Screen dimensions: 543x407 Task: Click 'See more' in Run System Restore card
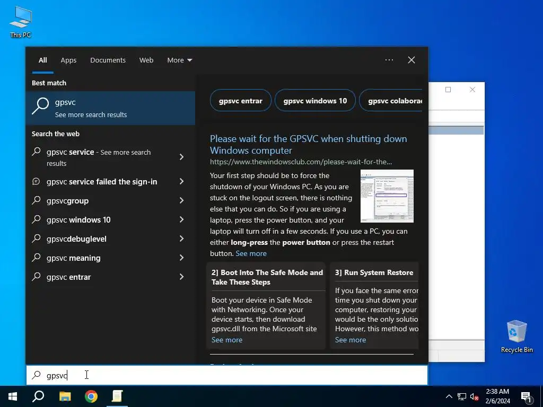pyautogui.click(x=351, y=340)
